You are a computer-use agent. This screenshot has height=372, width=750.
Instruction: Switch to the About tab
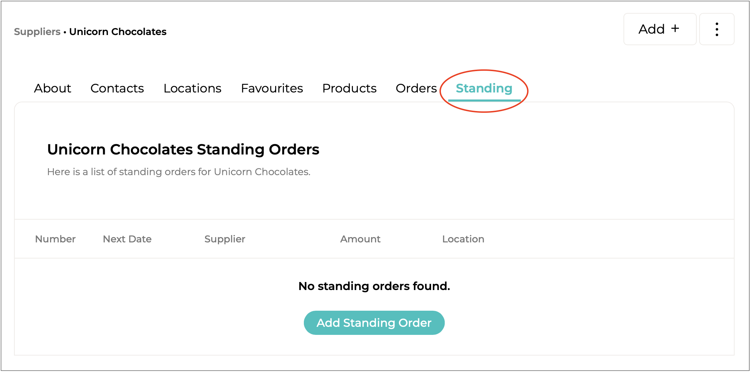coord(53,89)
